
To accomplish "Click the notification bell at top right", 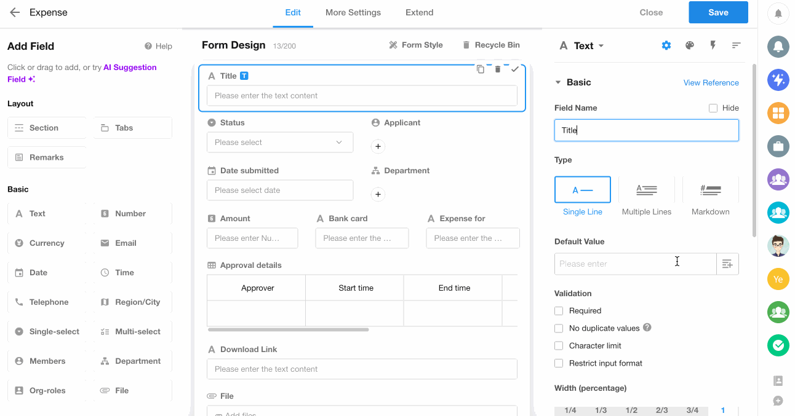I will (x=778, y=14).
